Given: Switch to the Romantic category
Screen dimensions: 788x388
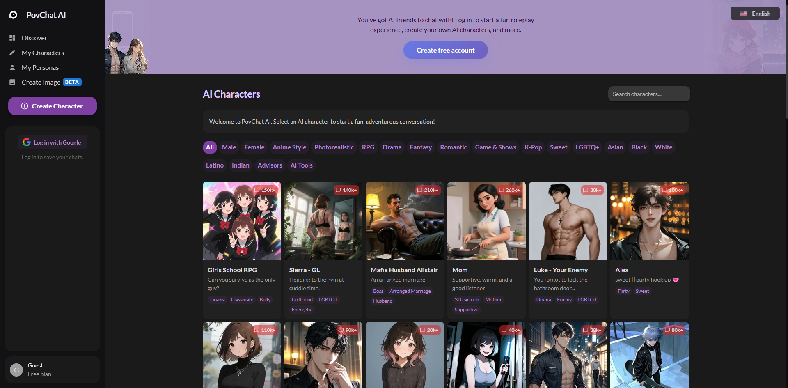Looking at the screenshot, I should [453, 147].
